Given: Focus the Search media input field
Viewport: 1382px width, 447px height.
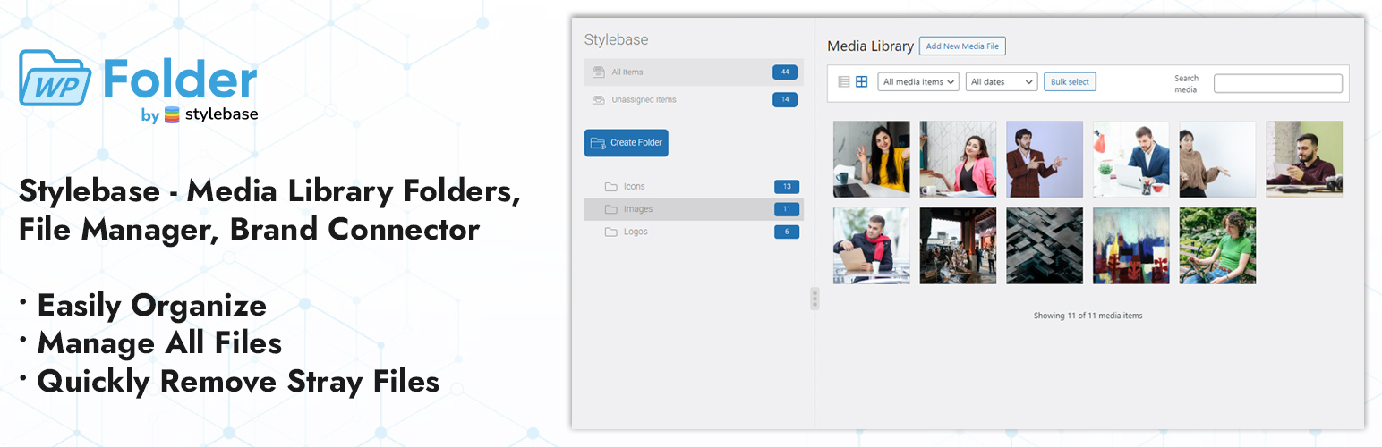Looking at the screenshot, I should [x=1278, y=83].
